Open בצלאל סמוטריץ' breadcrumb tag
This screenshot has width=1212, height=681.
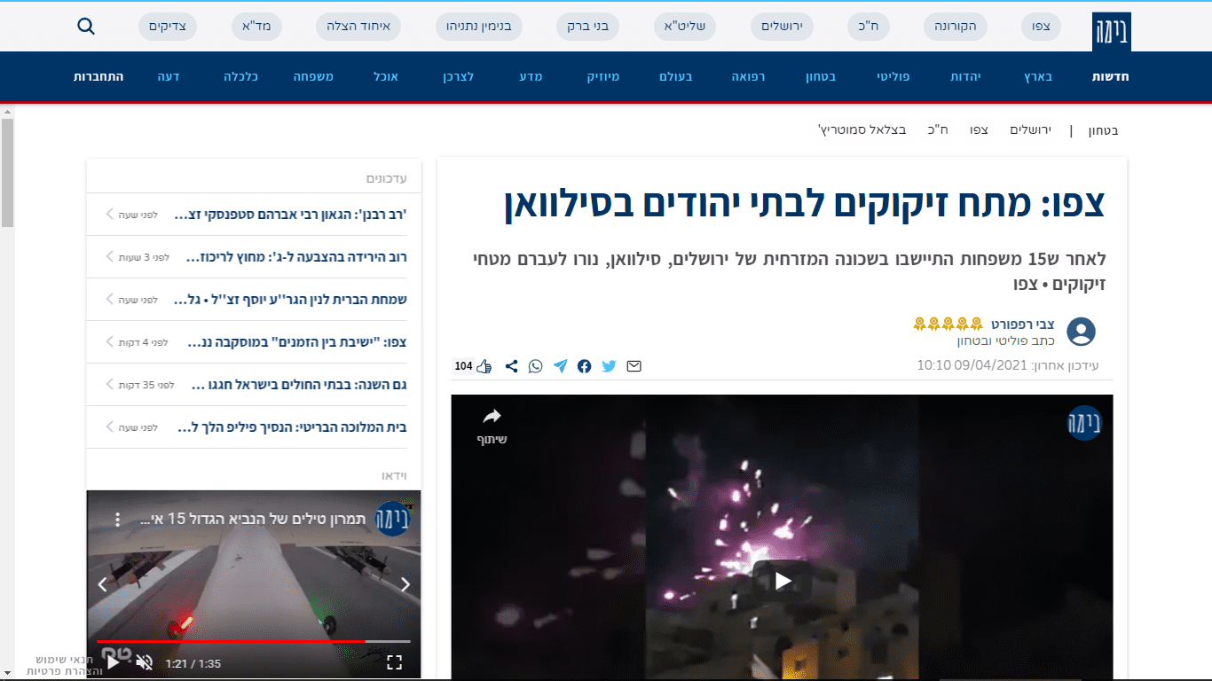862,130
